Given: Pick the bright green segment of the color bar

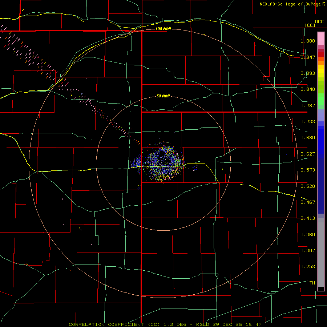Looking at the screenshot, I should pos(321,99).
